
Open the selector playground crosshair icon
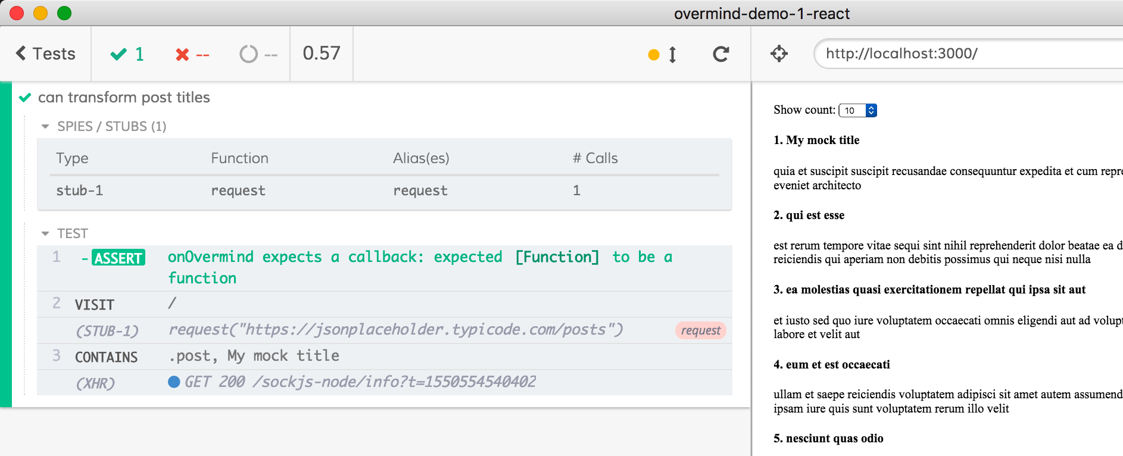point(779,54)
